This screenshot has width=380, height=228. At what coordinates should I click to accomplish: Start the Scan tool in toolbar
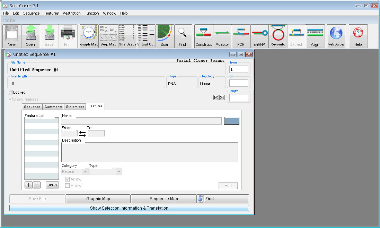coord(165,36)
